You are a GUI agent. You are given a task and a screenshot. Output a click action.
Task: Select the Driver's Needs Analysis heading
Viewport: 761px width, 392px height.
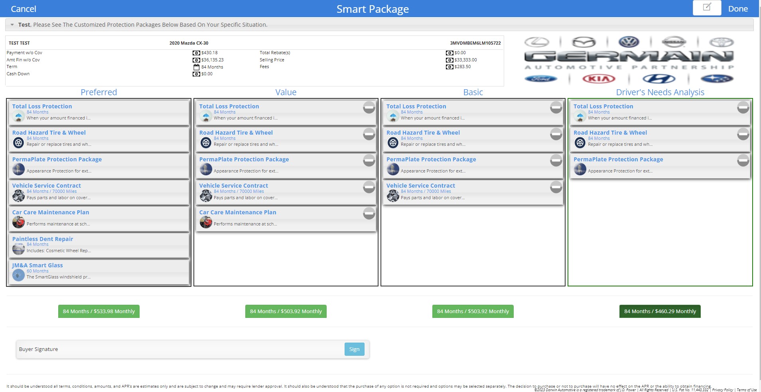coord(660,92)
